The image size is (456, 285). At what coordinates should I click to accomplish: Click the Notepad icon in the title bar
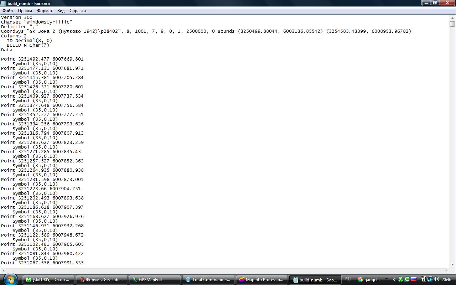point(3,3)
